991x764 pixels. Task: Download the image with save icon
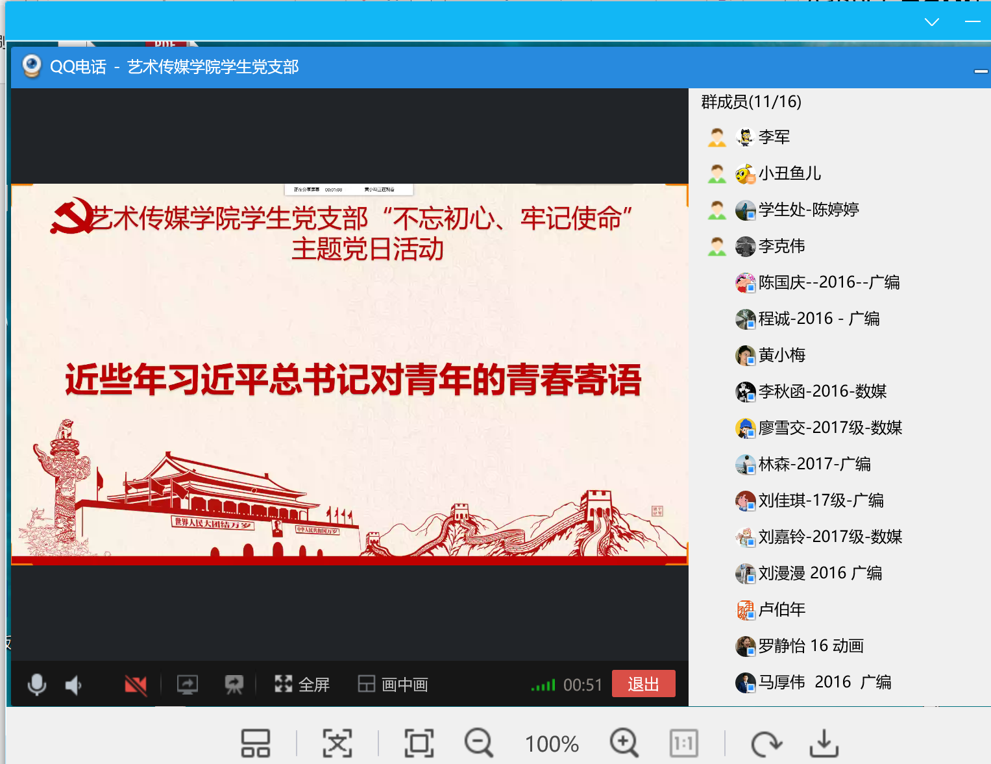824,743
